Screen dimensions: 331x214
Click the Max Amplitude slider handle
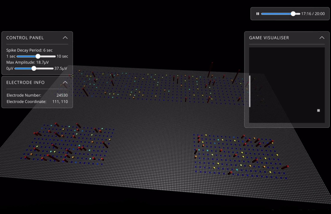[x=34, y=69]
